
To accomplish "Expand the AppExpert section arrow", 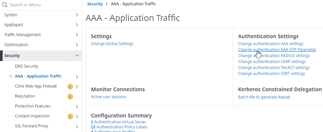I will (x=77, y=25).
